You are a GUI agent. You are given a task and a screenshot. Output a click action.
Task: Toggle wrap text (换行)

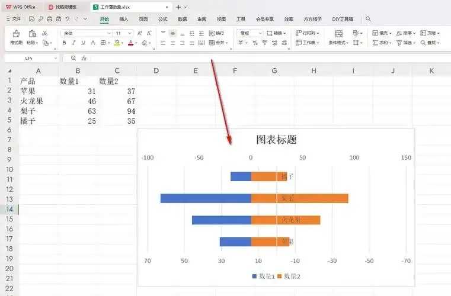(x=216, y=33)
